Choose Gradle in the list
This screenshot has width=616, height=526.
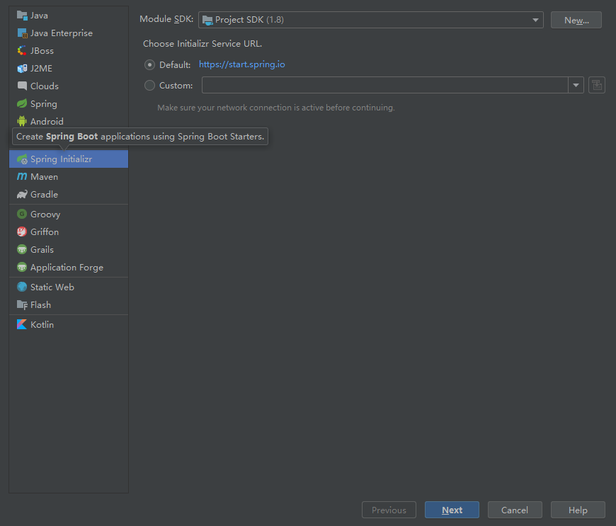tap(69, 195)
